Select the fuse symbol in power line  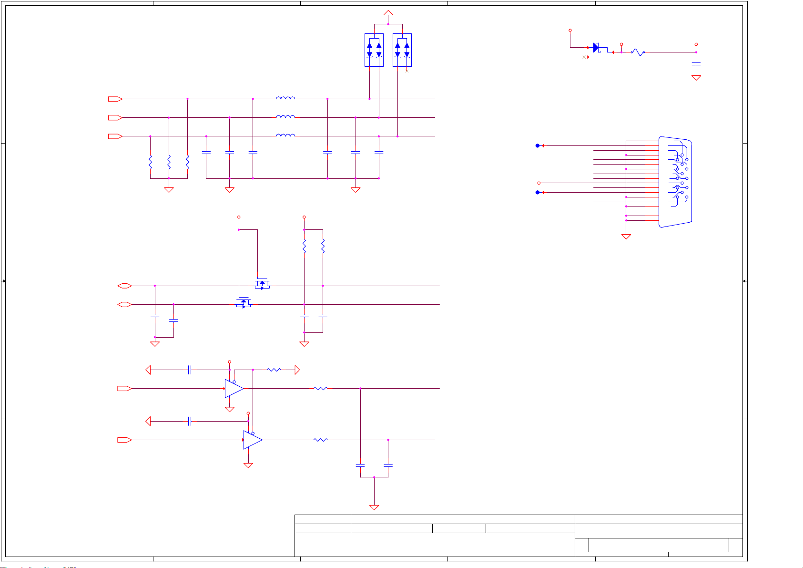(638, 52)
